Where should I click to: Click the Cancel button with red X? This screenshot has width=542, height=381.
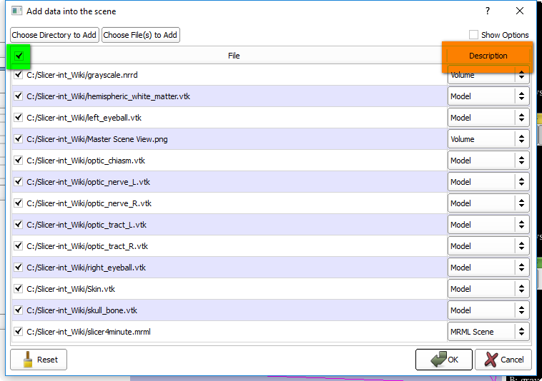click(503, 360)
